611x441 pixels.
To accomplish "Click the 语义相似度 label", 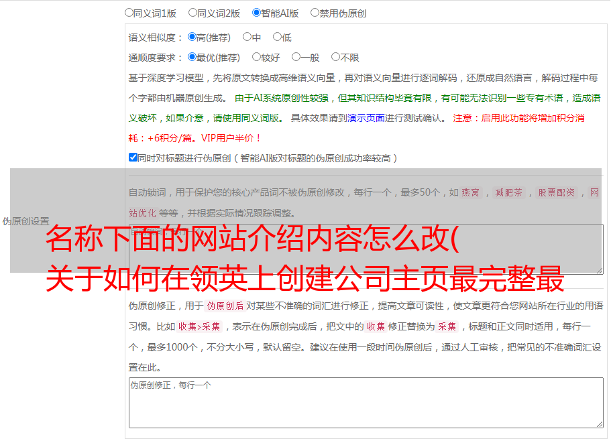I will (x=156, y=38).
